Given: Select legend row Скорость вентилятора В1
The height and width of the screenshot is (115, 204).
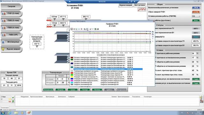Looking at the screenshot, I should 106,84.
